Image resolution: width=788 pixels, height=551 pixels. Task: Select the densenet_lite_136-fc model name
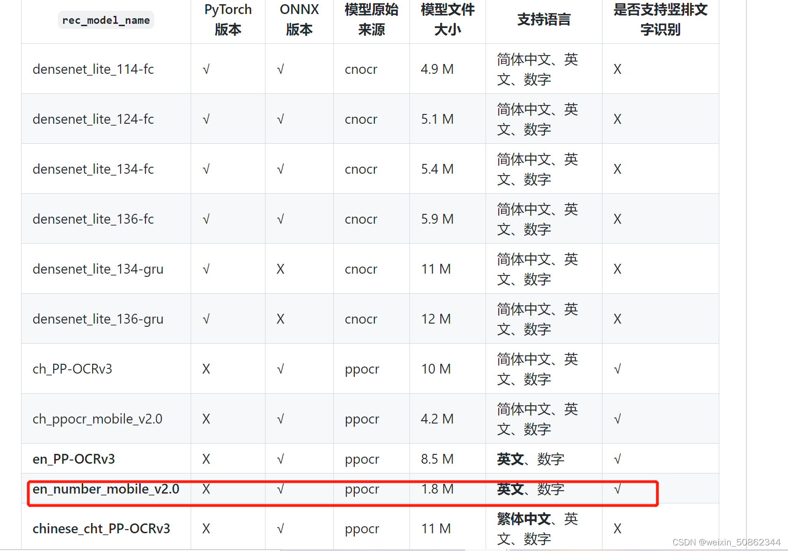click(93, 219)
